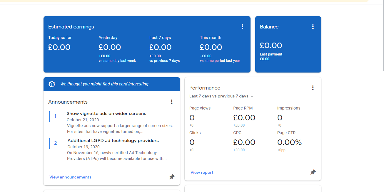This screenshot has height=192, width=384.
Task: Click the Page views metric label
Action: [x=200, y=108]
